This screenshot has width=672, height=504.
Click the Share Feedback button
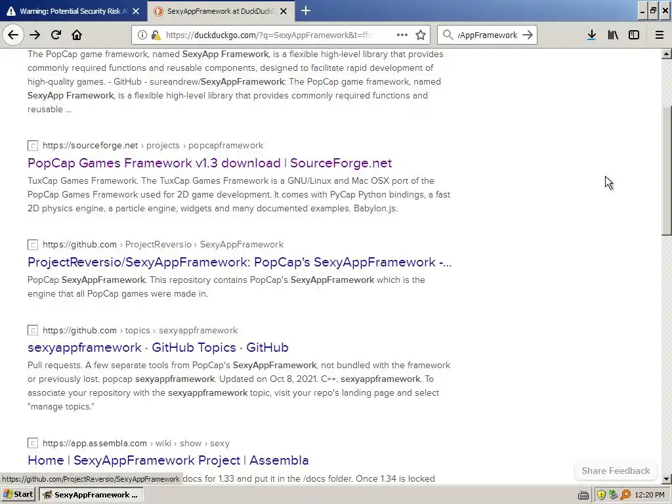(x=616, y=471)
